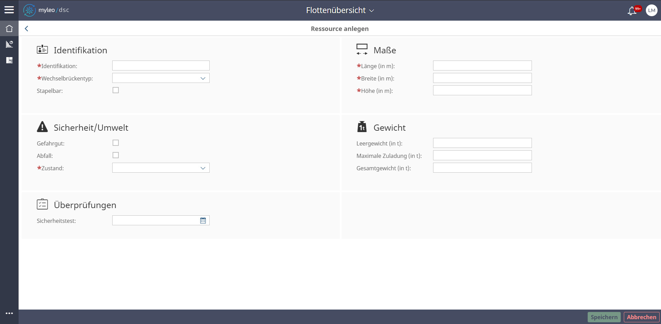Click the Sicherheit/Umwelt warning triangle icon
Image resolution: width=661 pixels, height=324 pixels.
[x=42, y=127]
